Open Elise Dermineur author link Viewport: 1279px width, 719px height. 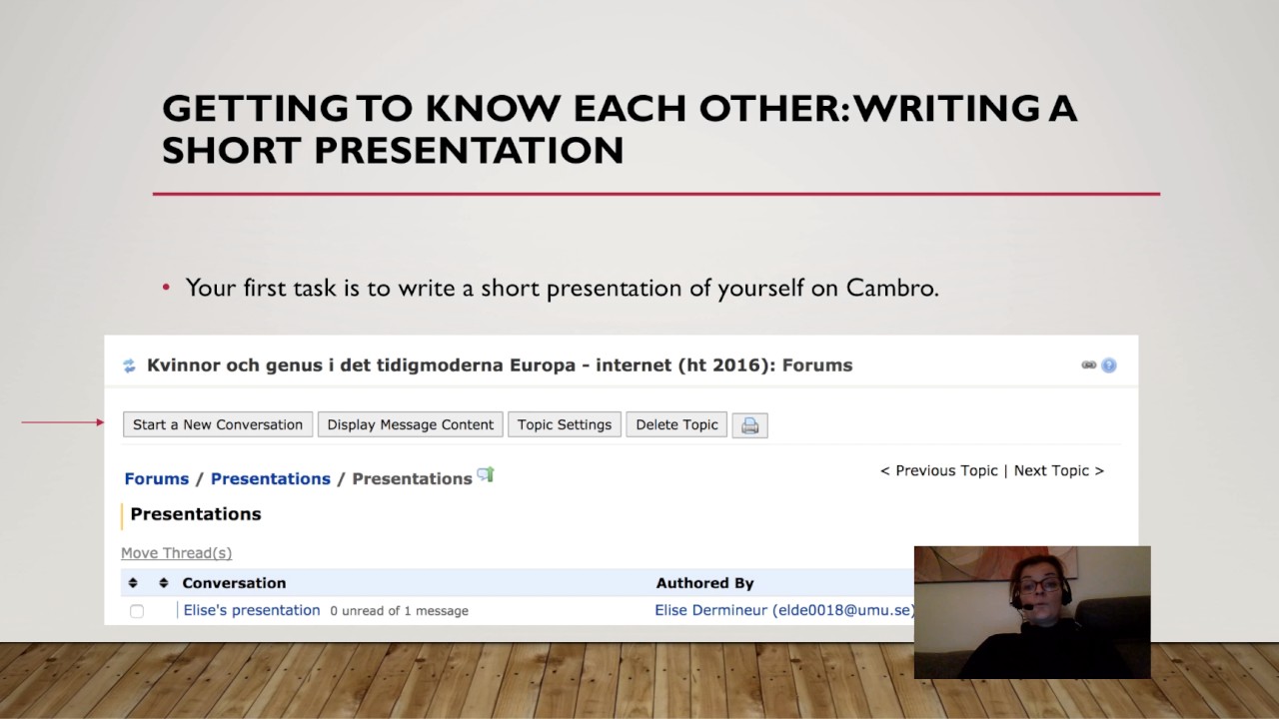784,610
